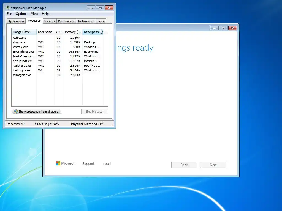Screen dimensions: 282x211
Task: Select the taskmgr.exe process
Action: [57, 70]
